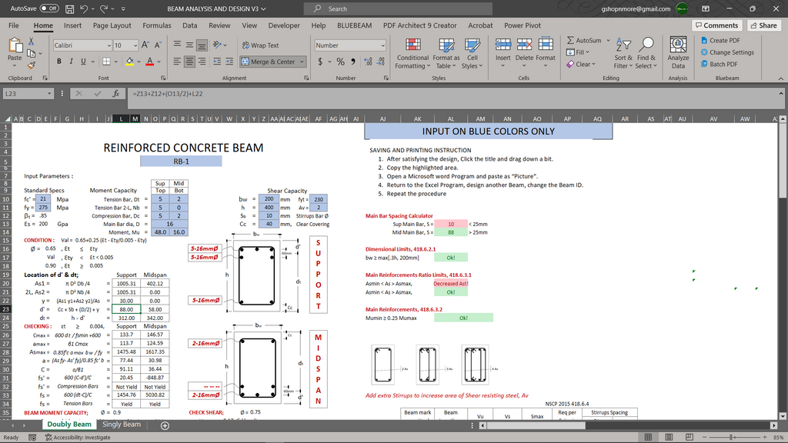Viewport: 788px width, 443px height.
Task: Click inside the Name Box showing L23
Action: click(24, 93)
